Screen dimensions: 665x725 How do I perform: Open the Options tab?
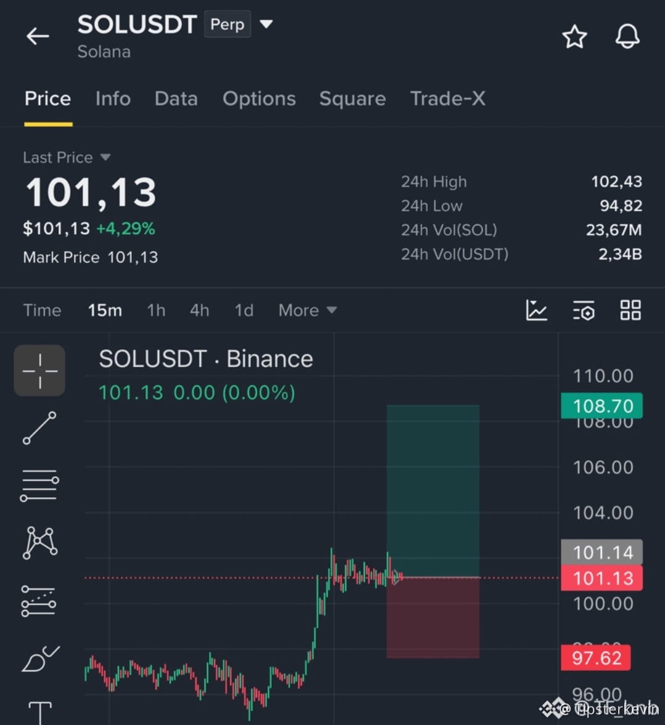pyautogui.click(x=259, y=99)
